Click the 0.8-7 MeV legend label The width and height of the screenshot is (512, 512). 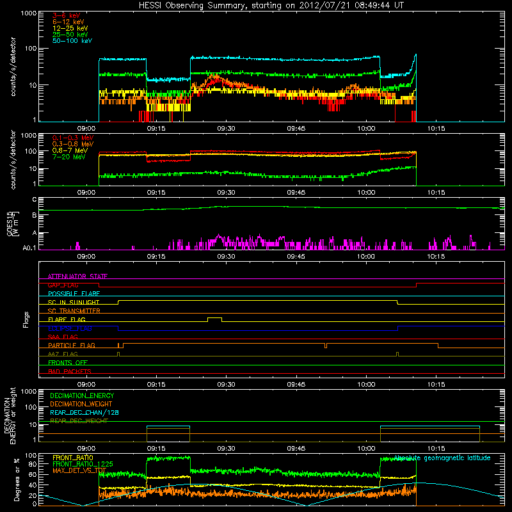70,150
